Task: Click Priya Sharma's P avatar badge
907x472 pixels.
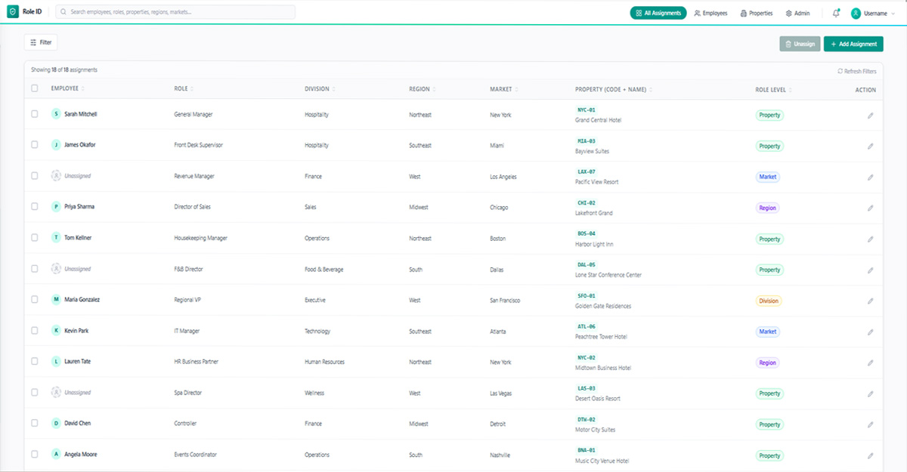Action: 56,207
